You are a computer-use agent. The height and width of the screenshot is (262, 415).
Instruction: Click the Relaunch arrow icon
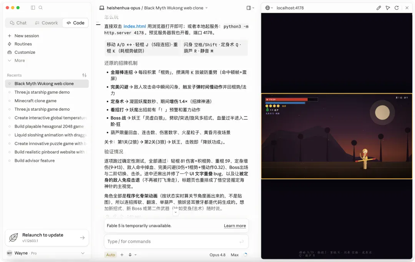click(x=82, y=238)
